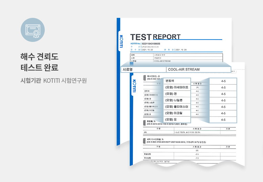Image resolution: width=263 pixels, height=182 pixels.
Task: Click the enlarged '(오염) 아크릴' cell
Action: click(177, 113)
